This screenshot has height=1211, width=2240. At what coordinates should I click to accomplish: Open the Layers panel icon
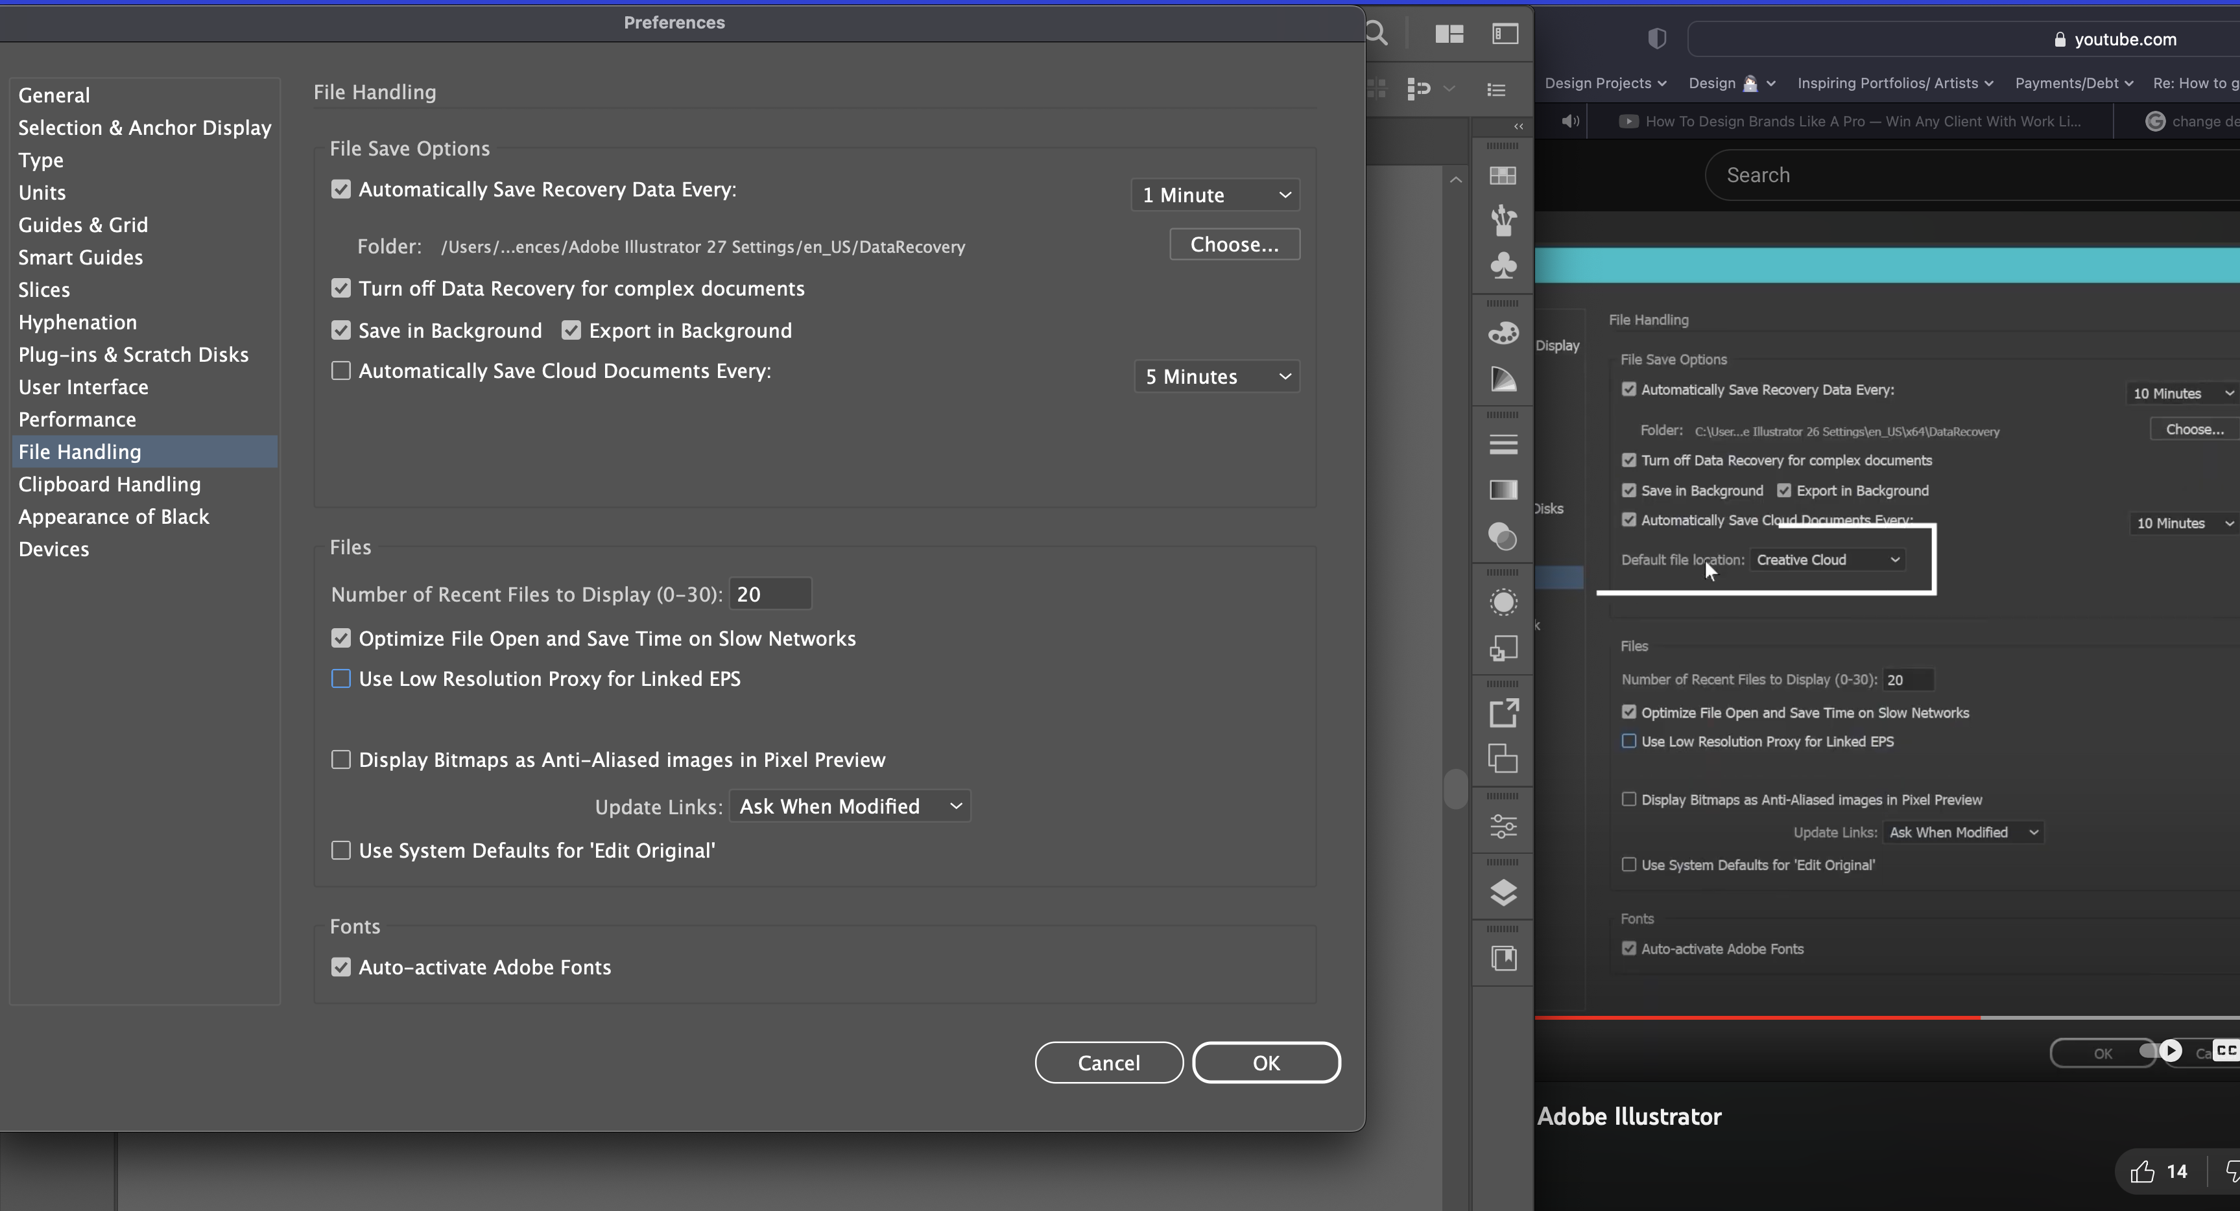tap(1503, 892)
